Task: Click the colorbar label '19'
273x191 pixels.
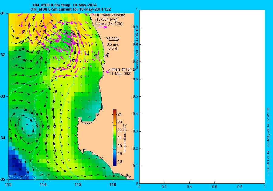Action: [x=120, y=154]
